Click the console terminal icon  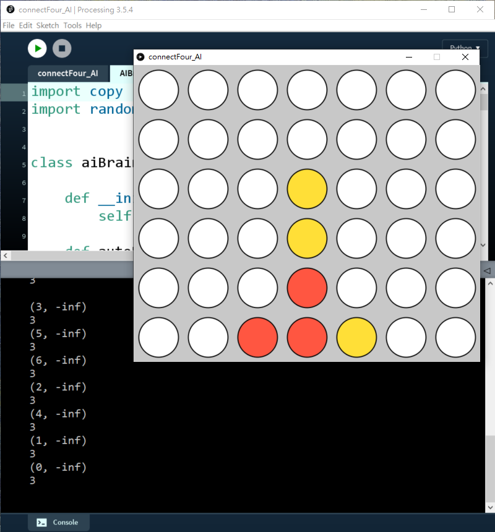41,522
